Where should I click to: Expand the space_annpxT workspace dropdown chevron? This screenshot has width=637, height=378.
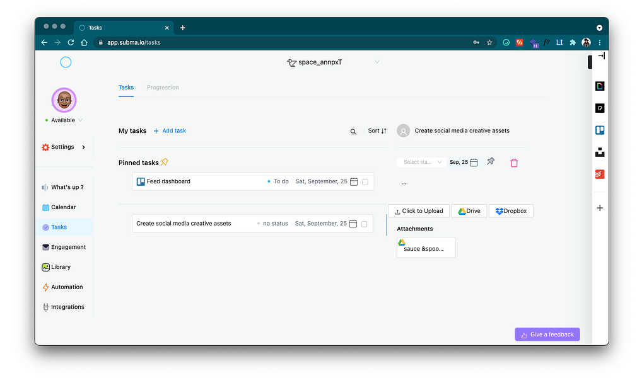[377, 62]
